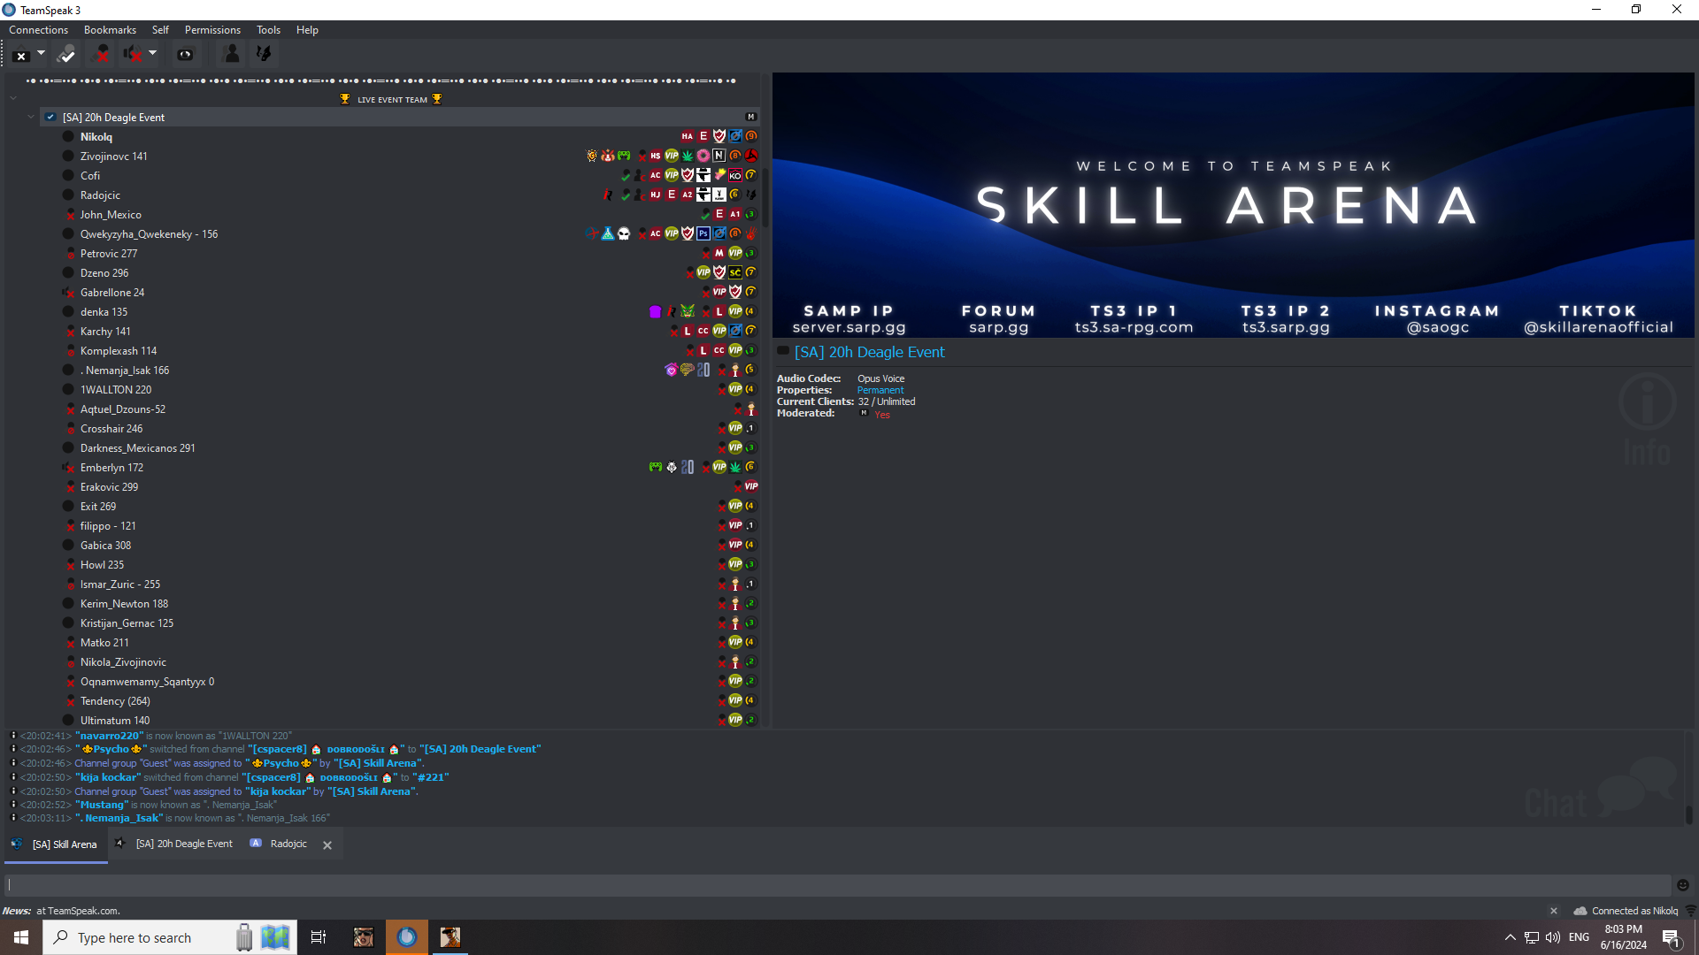Click the toggle subscribe (eye) toolbar icon
The height and width of the screenshot is (955, 1699).
point(185,55)
